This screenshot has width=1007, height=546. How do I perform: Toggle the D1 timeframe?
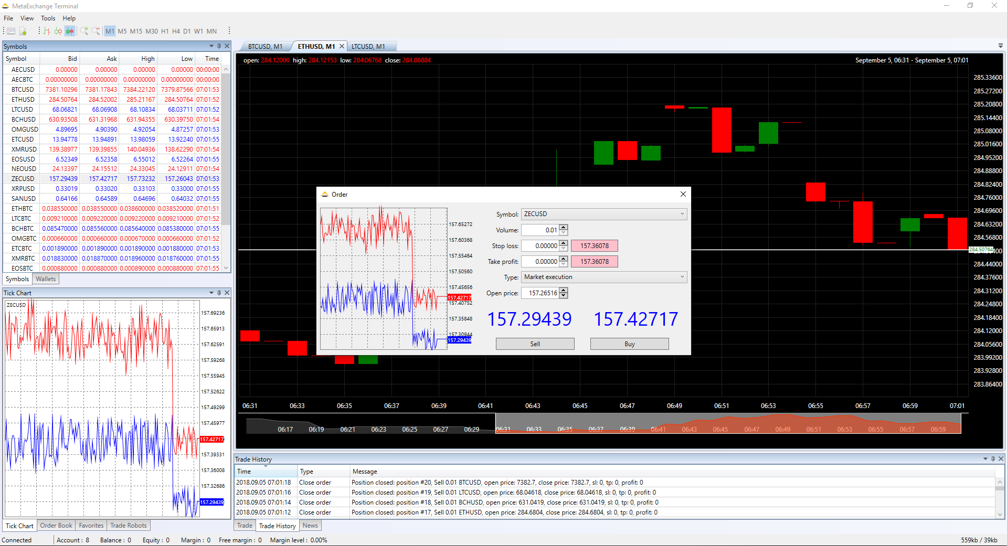pyautogui.click(x=187, y=31)
